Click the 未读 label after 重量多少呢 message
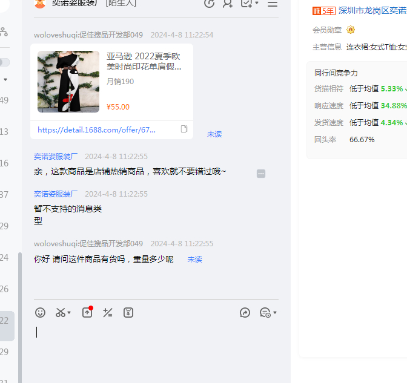This screenshot has height=383, width=407. coord(194,260)
